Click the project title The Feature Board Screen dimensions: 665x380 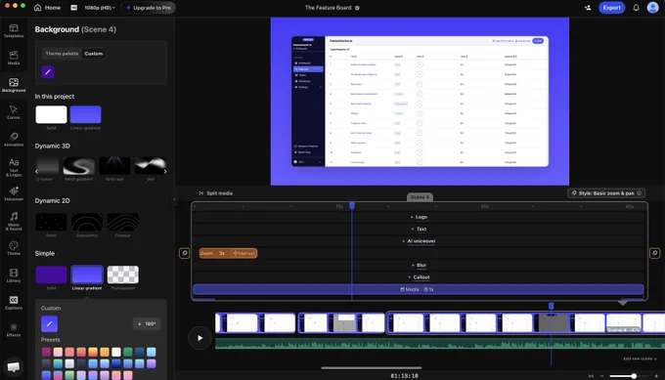coord(329,8)
